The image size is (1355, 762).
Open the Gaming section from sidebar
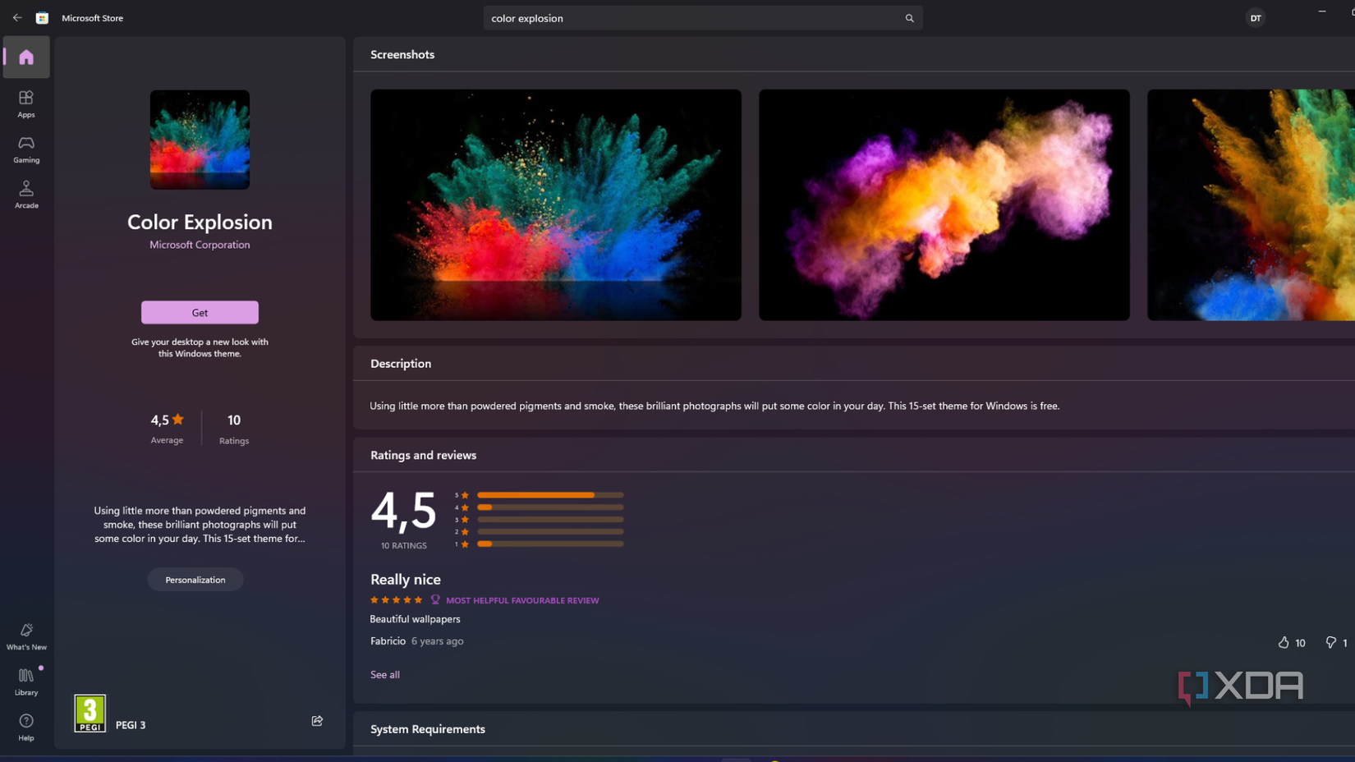tap(25, 149)
